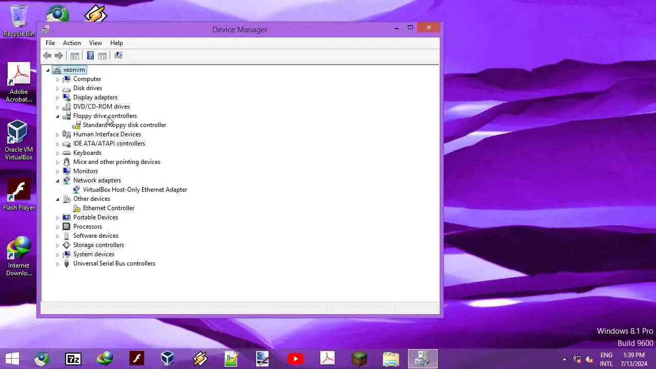This screenshot has height=369, width=656.
Task: Open the Minecraft block taskbar icon
Action: (x=359, y=359)
